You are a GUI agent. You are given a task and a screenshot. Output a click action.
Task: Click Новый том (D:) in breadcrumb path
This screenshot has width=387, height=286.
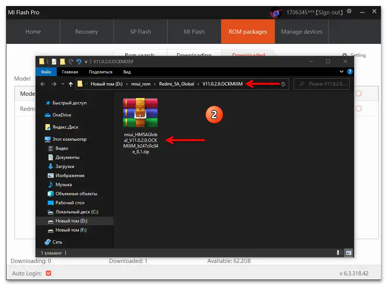(106, 84)
